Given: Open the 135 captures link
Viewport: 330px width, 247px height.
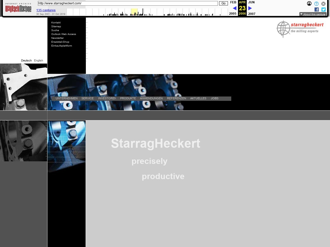Looking at the screenshot, I should 46,10.
